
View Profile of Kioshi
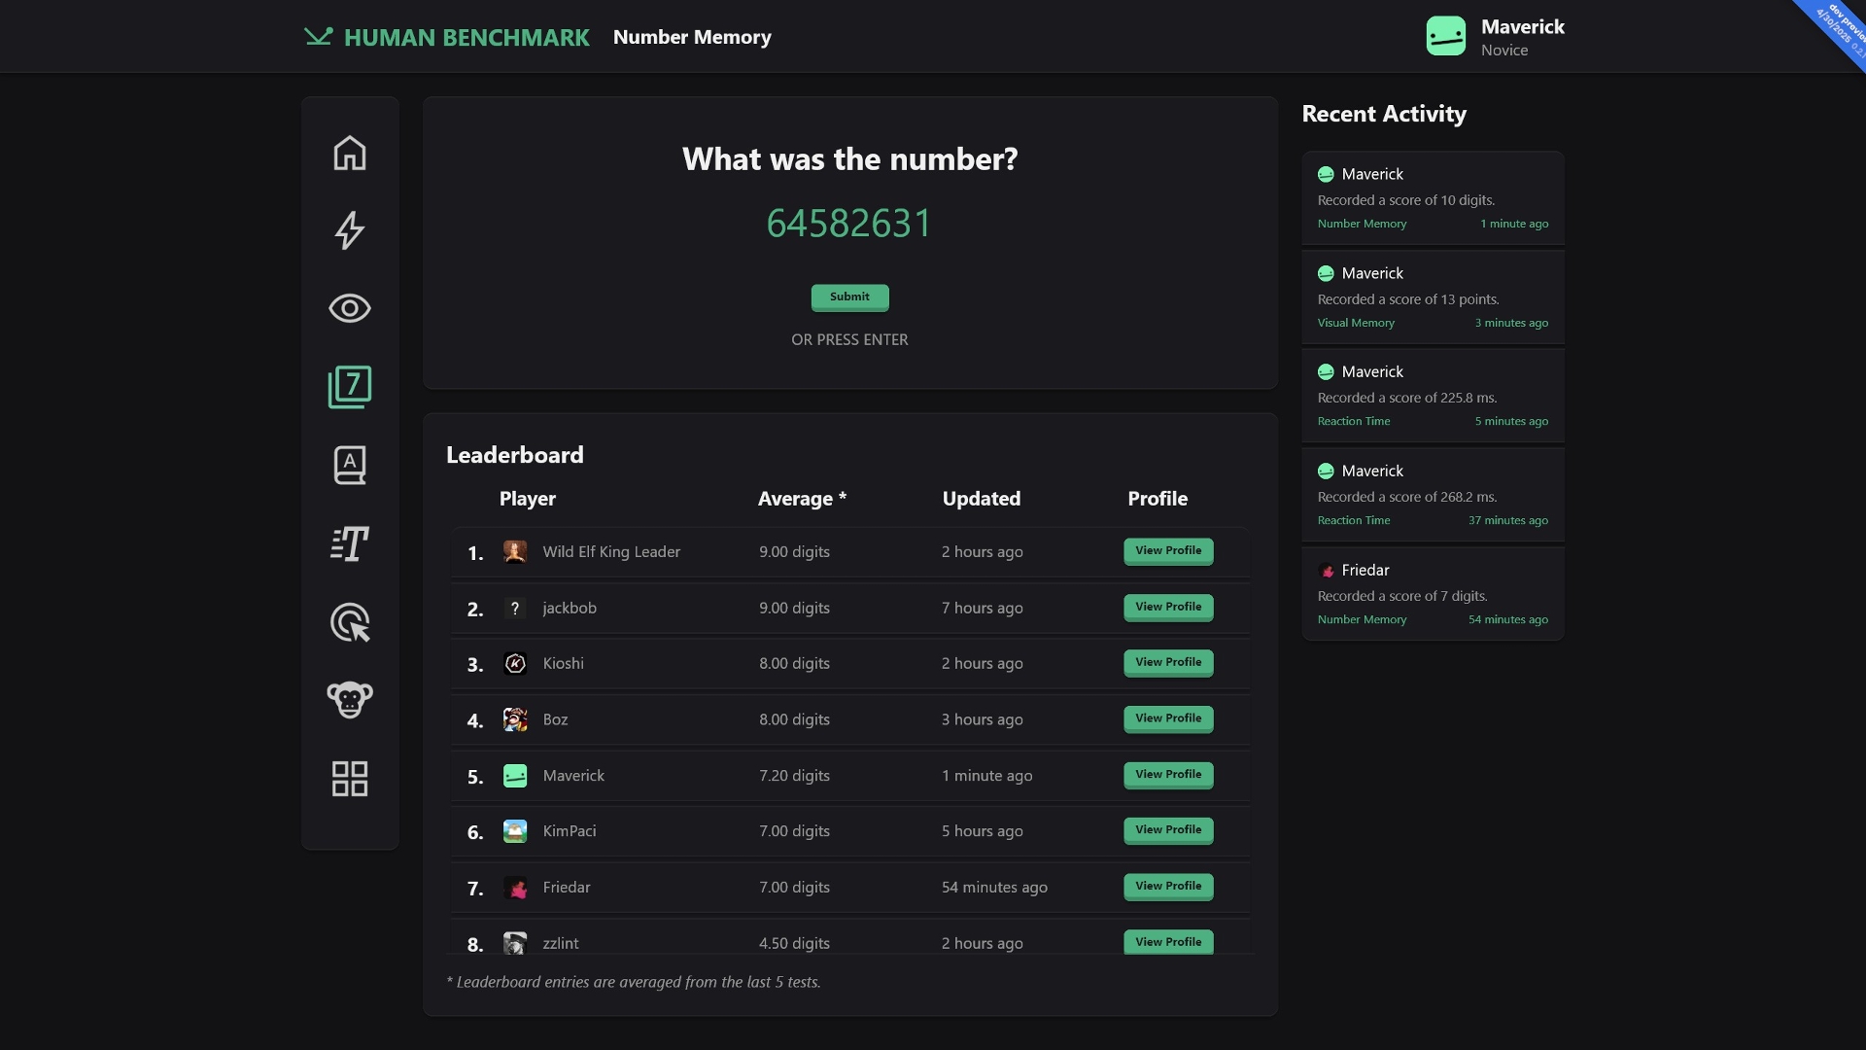(x=1168, y=663)
